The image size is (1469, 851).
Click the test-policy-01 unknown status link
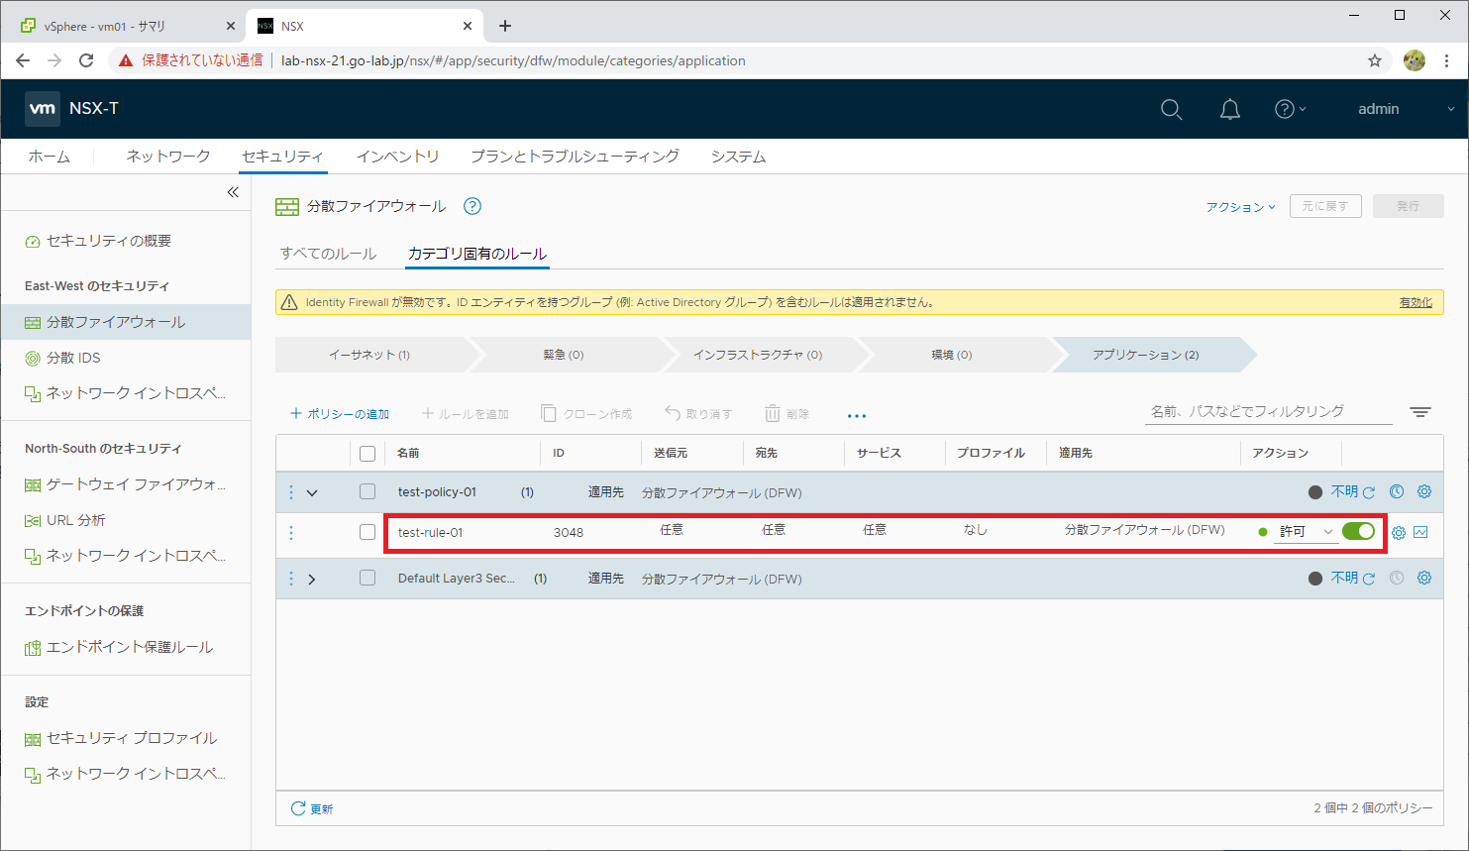pyautogui.click(x=1344, y=491)
